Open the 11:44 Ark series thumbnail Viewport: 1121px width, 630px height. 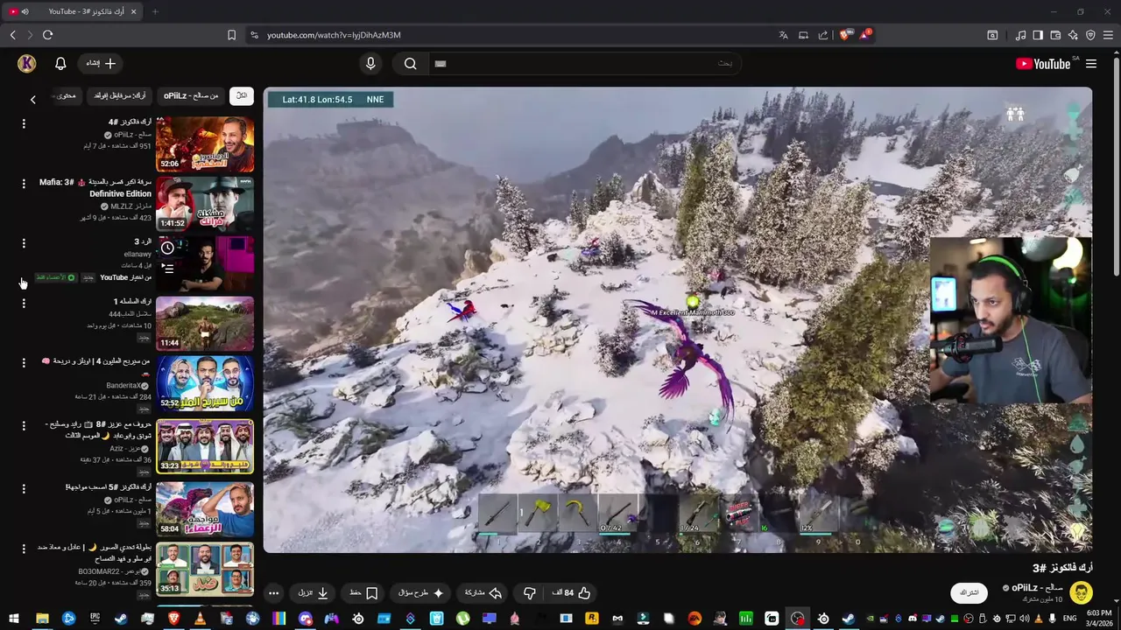(205, 324)
